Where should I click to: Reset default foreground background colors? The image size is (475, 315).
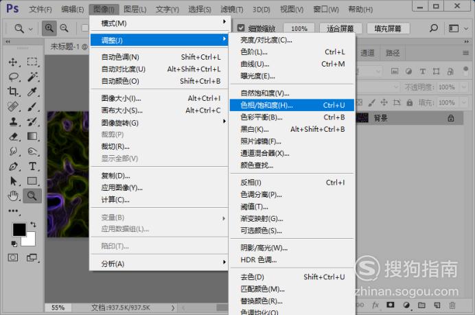(14, 244)
